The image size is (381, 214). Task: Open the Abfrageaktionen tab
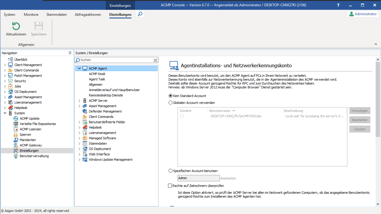pos(88,14)
